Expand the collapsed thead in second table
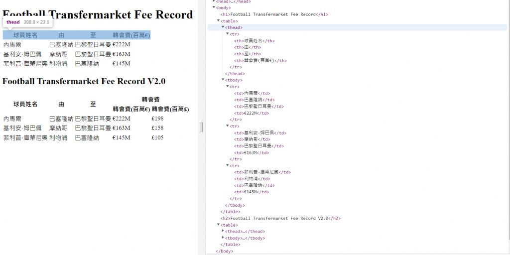The width and height of the screenshot is (510, 255). (223, 231)
